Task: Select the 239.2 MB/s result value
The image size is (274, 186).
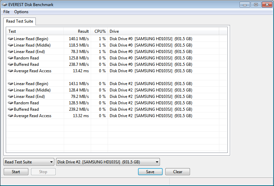Action: coord(79,109)
